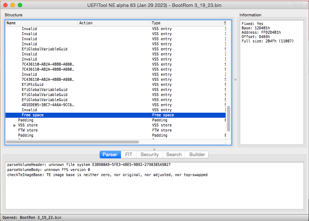309x221 pixels.
Task: Click the splitter handle above the Parser tabs
Action: click(x=154, y=150)
